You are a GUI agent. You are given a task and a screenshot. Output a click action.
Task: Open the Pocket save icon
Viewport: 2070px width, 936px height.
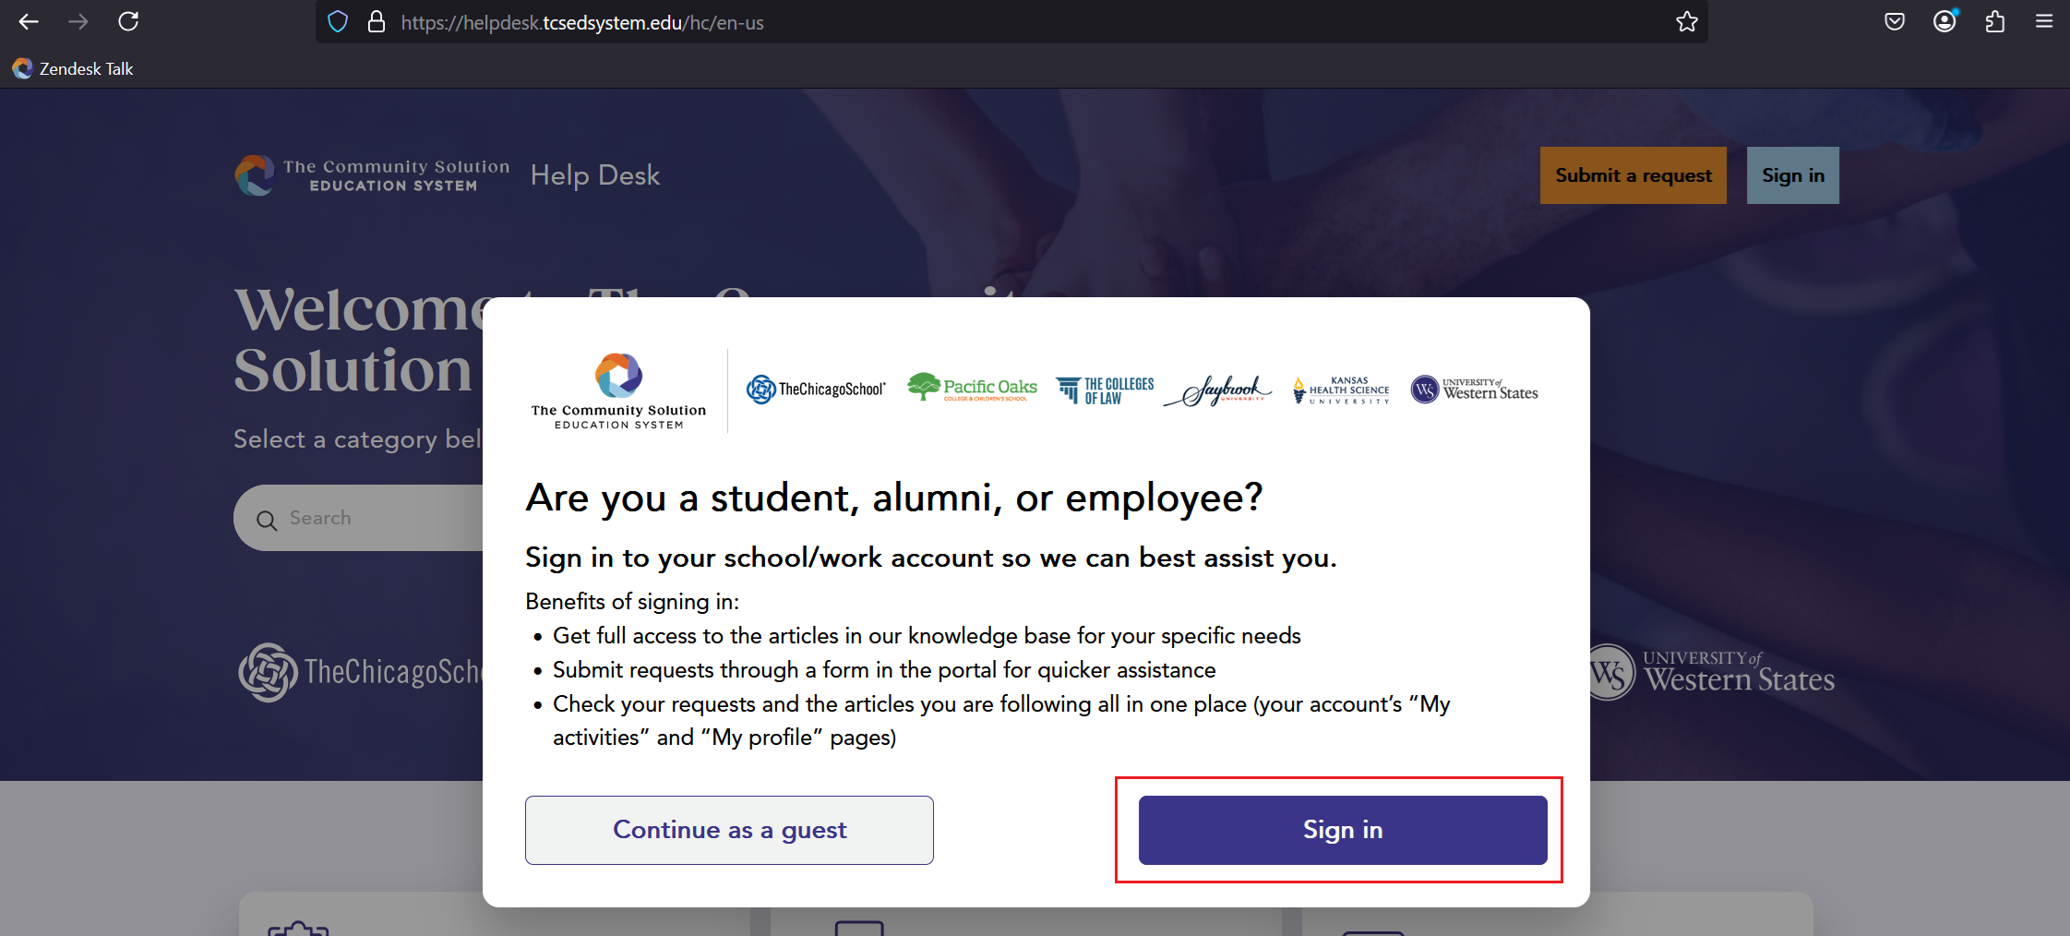click(1895, 21)
